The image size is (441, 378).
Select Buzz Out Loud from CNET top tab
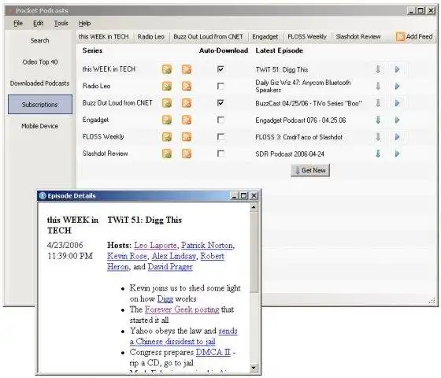[208, 36]
